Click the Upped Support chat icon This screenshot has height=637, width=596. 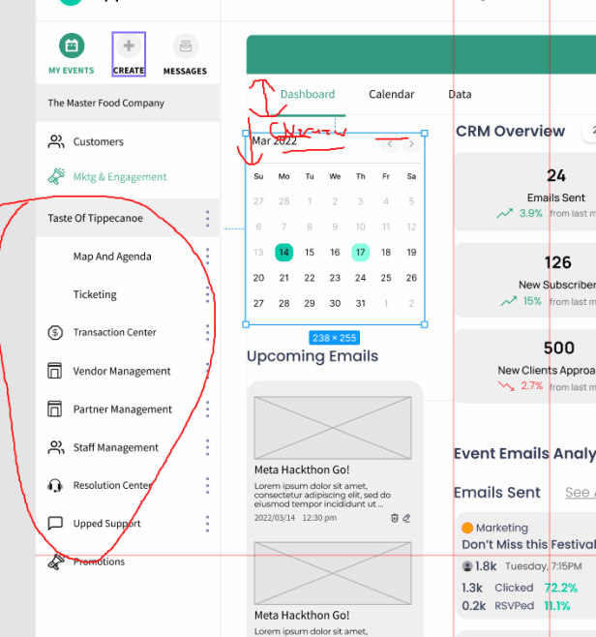(55, 523)
